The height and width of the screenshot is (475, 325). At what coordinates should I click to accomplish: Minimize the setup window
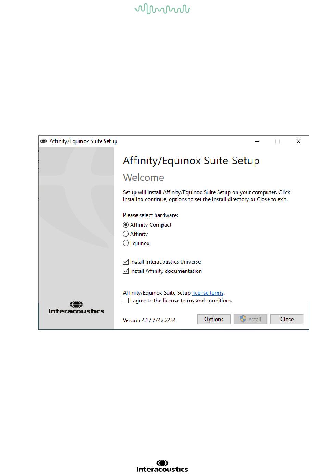(257, 141)
